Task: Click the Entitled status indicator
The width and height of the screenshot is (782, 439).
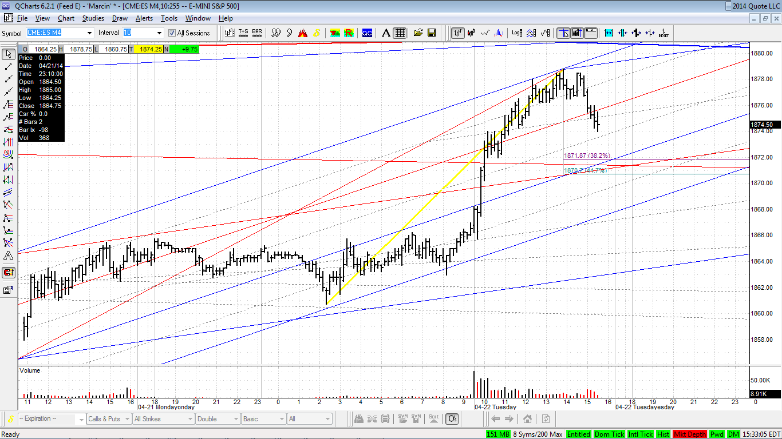Action: [578, 434]
